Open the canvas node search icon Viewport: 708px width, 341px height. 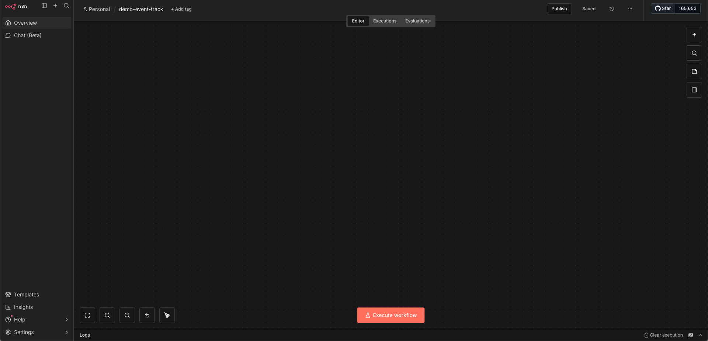point(694,53)
